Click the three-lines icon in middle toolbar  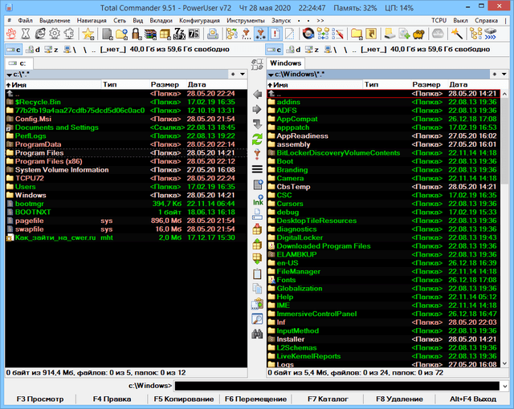pos(257,169)
